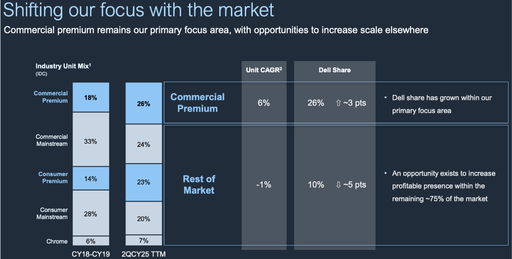Click the 33% Commercial Mainstream bar segment
The height and width of the screenshot is (259, 512).
[x=91, y=141]
